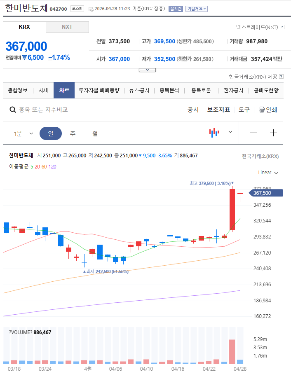
Task: Open the 종목토론 tab
Action: [x=201, y=90]
